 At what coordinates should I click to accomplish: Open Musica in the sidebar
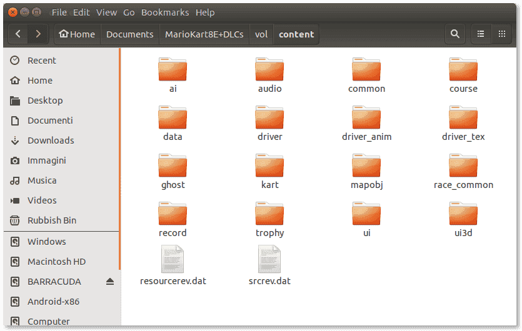point(61,180)
